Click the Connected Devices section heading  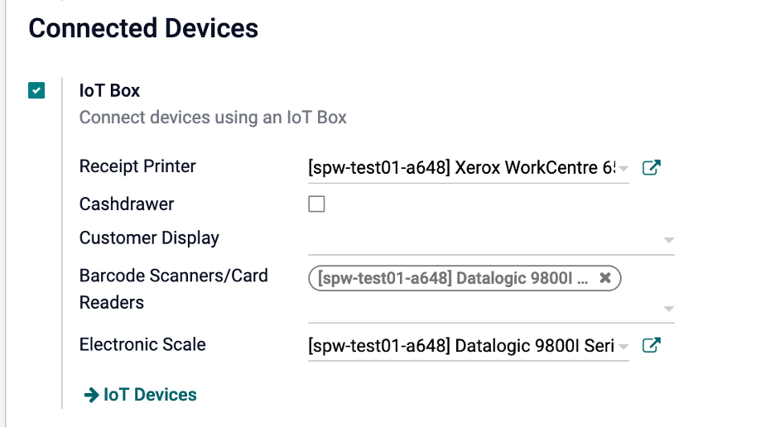point(143,28)
